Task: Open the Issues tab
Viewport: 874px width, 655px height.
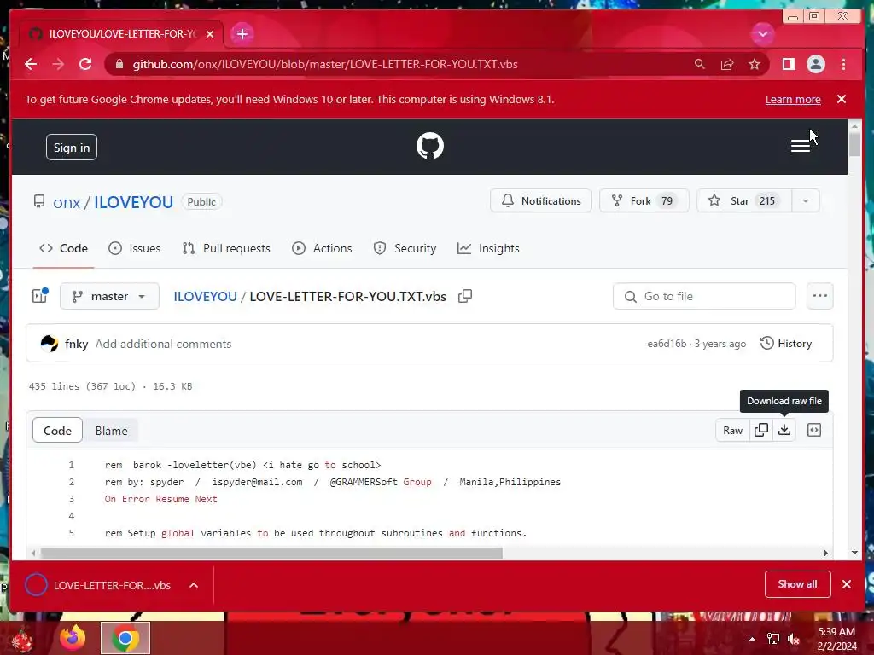Action: pyautogui.click(x=134, y=248)
